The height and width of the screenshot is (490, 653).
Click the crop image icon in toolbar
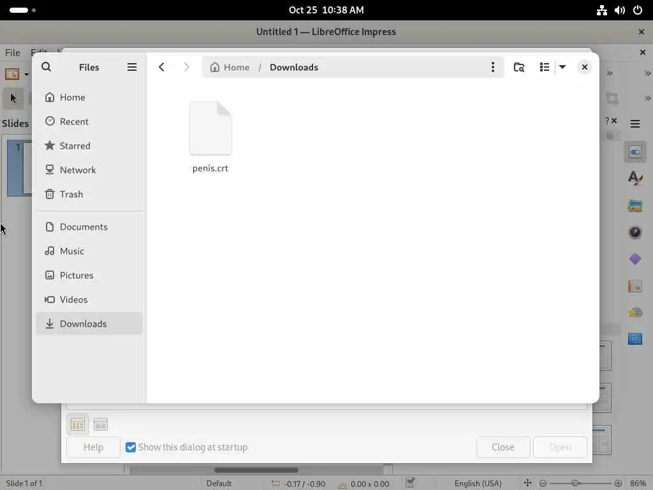pos(612,98)
